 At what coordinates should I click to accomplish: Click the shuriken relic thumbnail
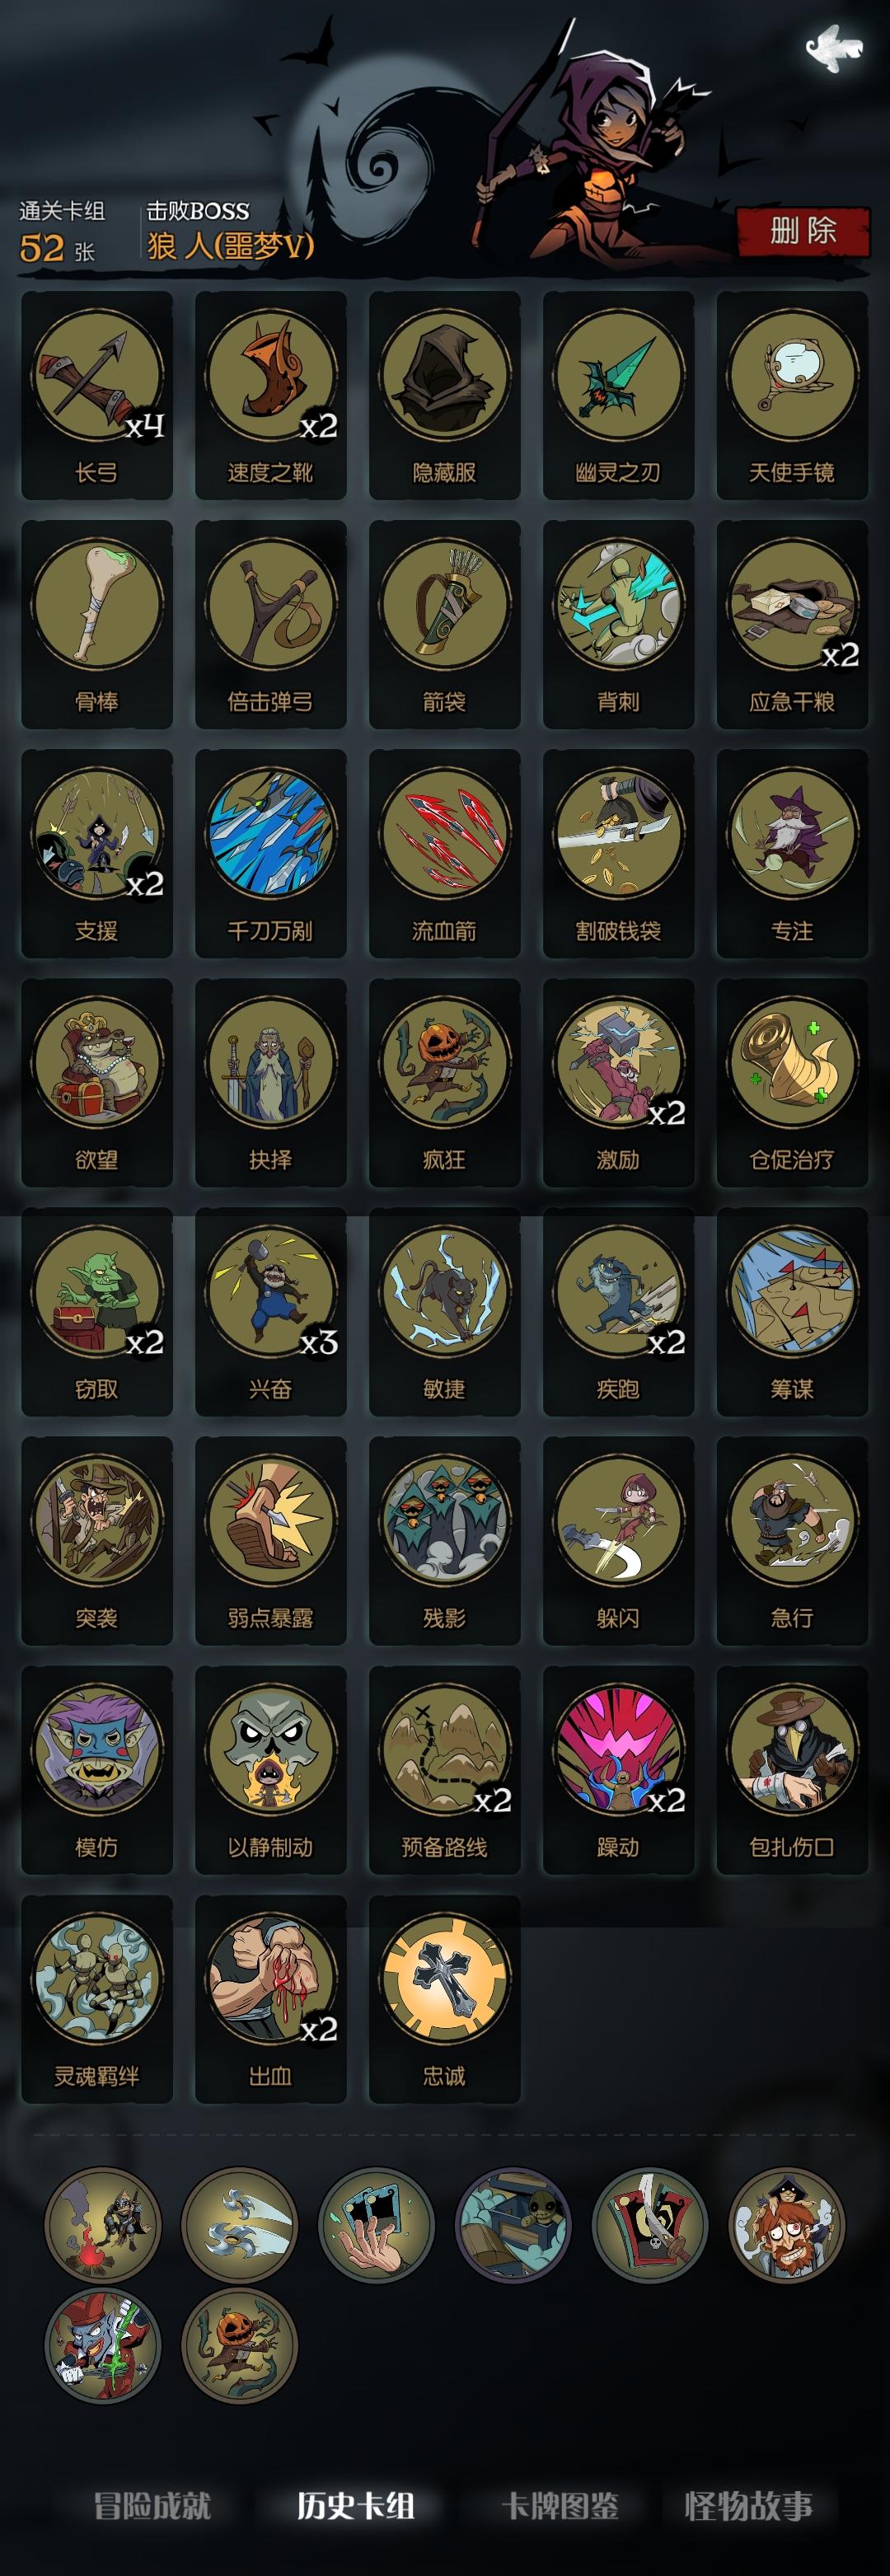pos(239,2225)
